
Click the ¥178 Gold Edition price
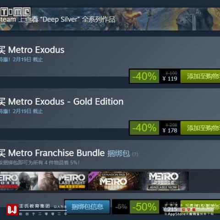click(x=170, y=131)
